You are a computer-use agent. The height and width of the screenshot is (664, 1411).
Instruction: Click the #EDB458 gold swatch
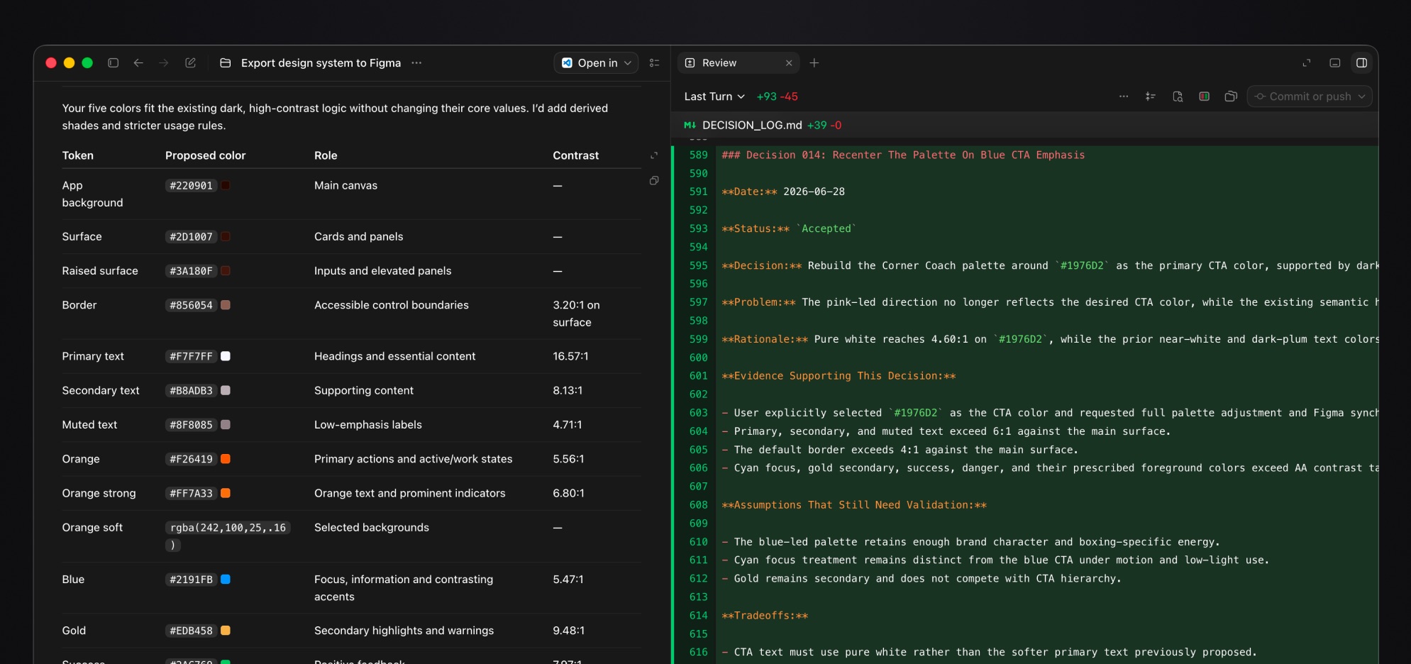point(225,630)
